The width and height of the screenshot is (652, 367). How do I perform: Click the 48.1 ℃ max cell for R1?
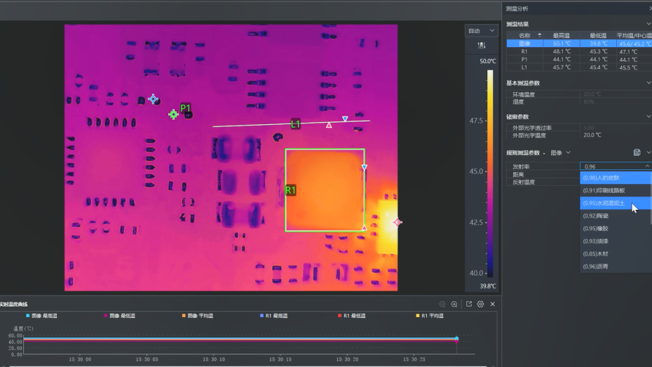562,52
